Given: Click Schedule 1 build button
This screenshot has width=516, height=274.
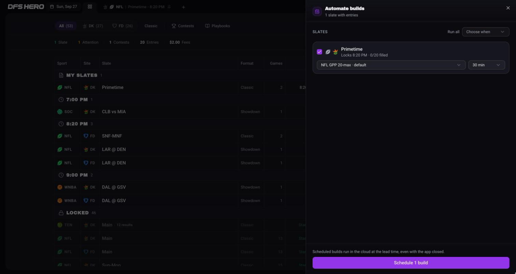Looking at the screenshot, I should (x=411, y=263).
